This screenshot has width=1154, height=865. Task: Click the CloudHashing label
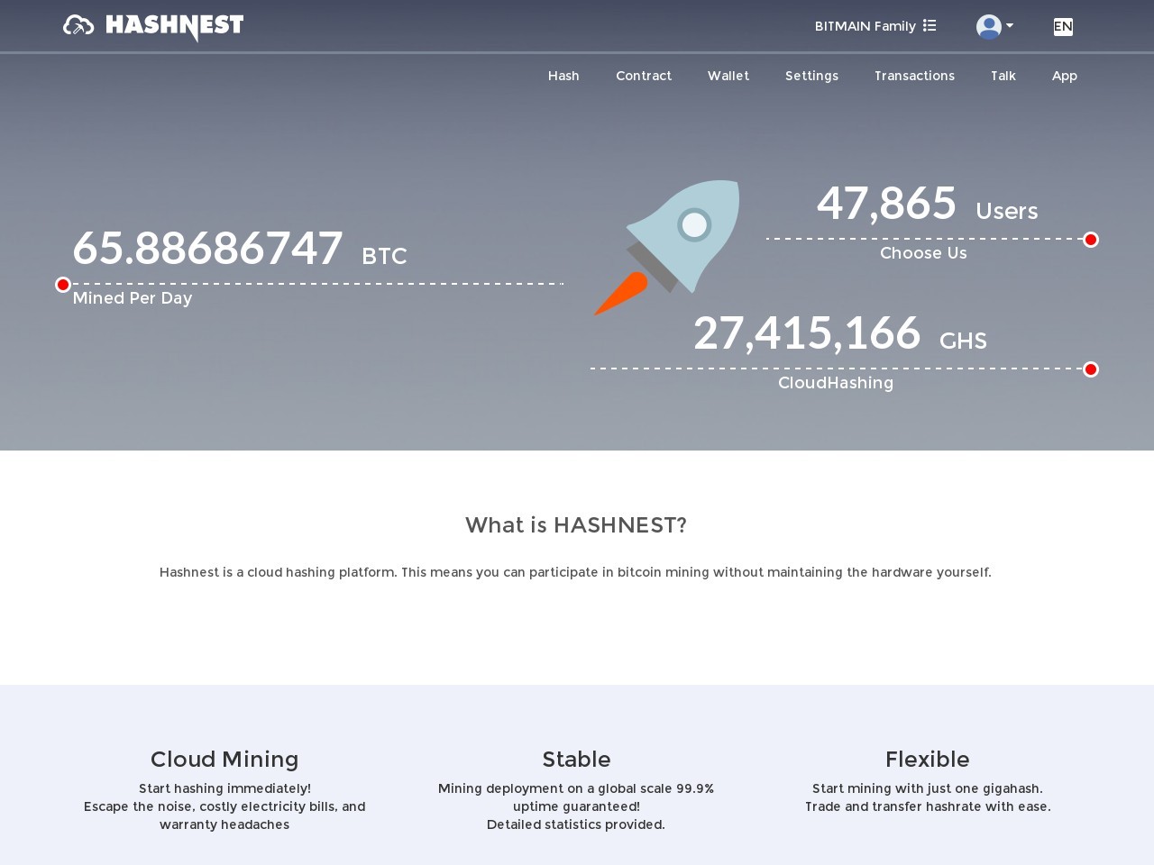(836, 383)
